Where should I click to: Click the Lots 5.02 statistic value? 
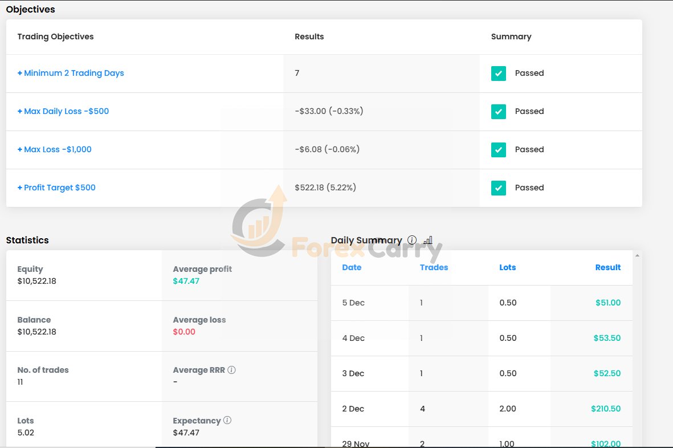click(x=25, y=433)
